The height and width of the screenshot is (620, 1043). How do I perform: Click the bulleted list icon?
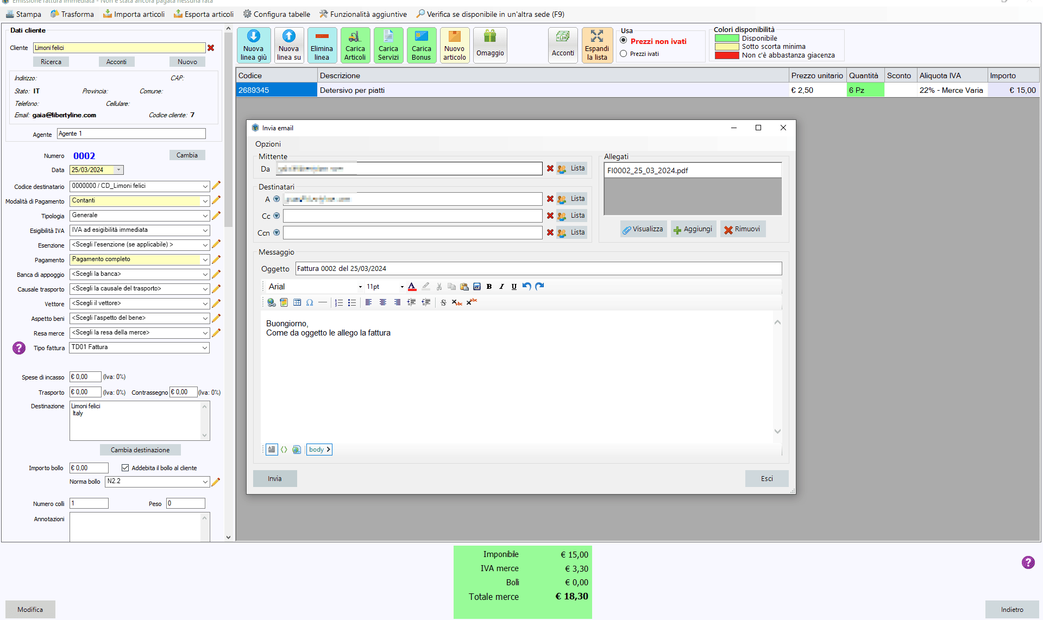[352, 302]
